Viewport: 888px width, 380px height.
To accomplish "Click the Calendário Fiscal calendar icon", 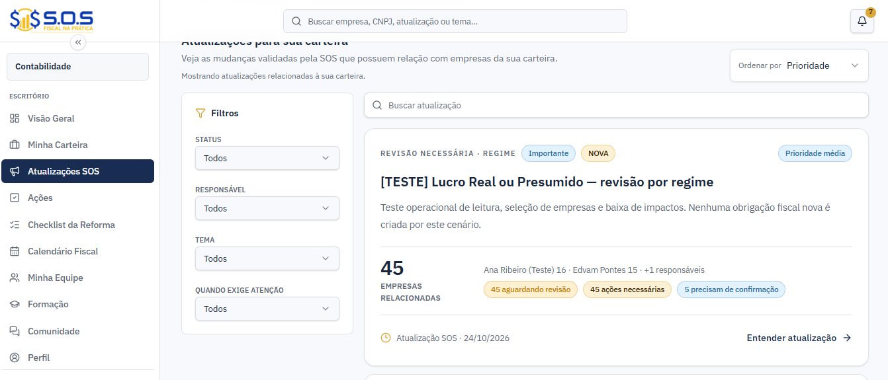I will (15, 251).
